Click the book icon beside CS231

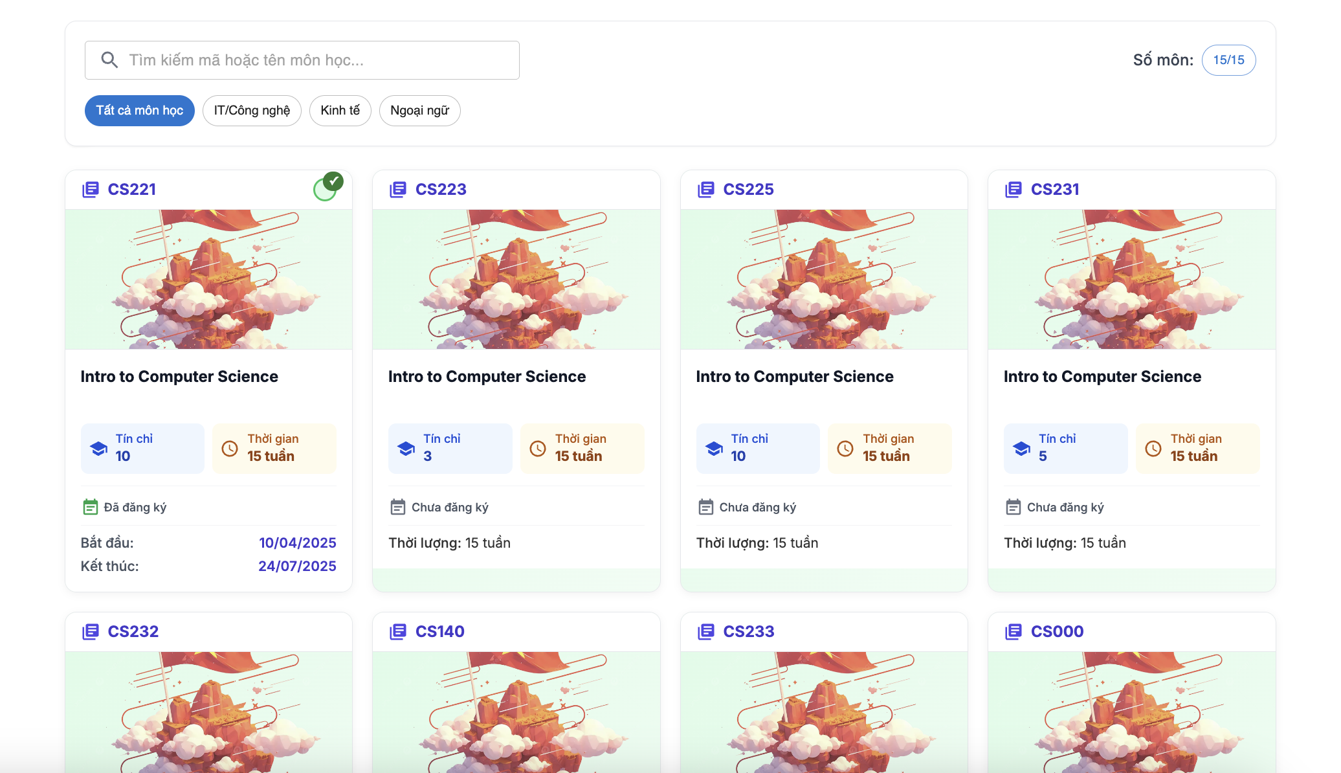click(x=1014, y=190)
